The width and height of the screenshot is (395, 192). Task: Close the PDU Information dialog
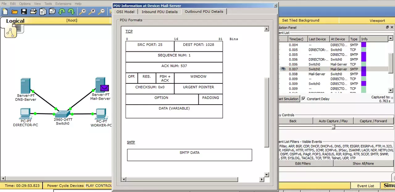click(x=275, y=6)
